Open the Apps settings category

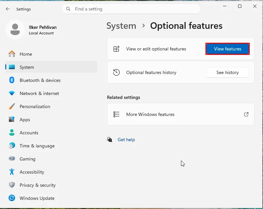(x=51, y=119)
